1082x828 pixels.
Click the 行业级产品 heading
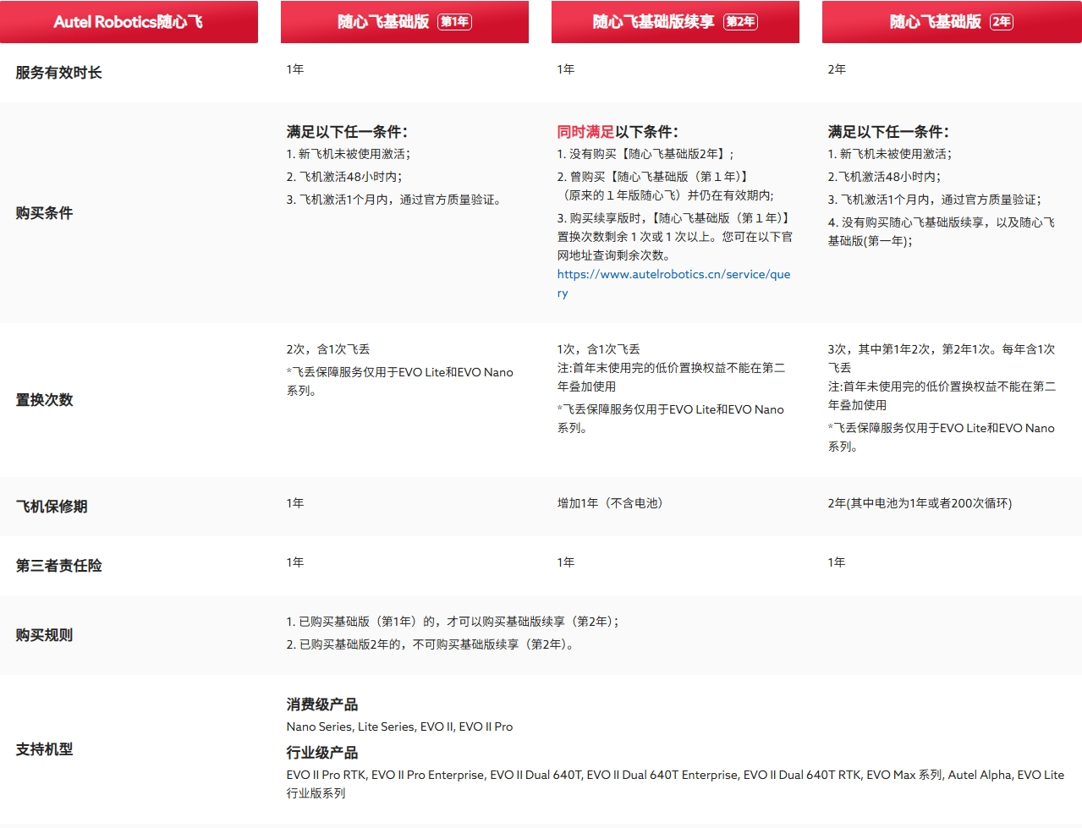[321, 753]
